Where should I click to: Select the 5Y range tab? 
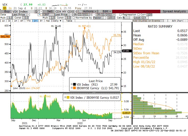(41, 21)
